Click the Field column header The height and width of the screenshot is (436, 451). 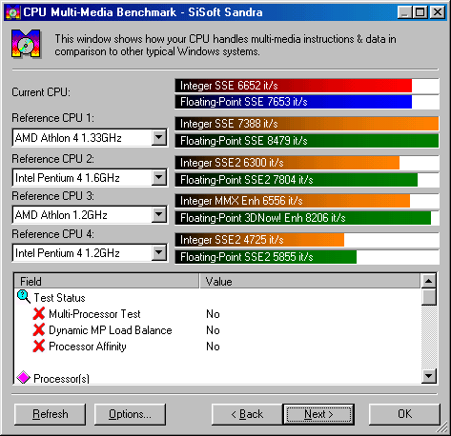(x=107, y=281)
